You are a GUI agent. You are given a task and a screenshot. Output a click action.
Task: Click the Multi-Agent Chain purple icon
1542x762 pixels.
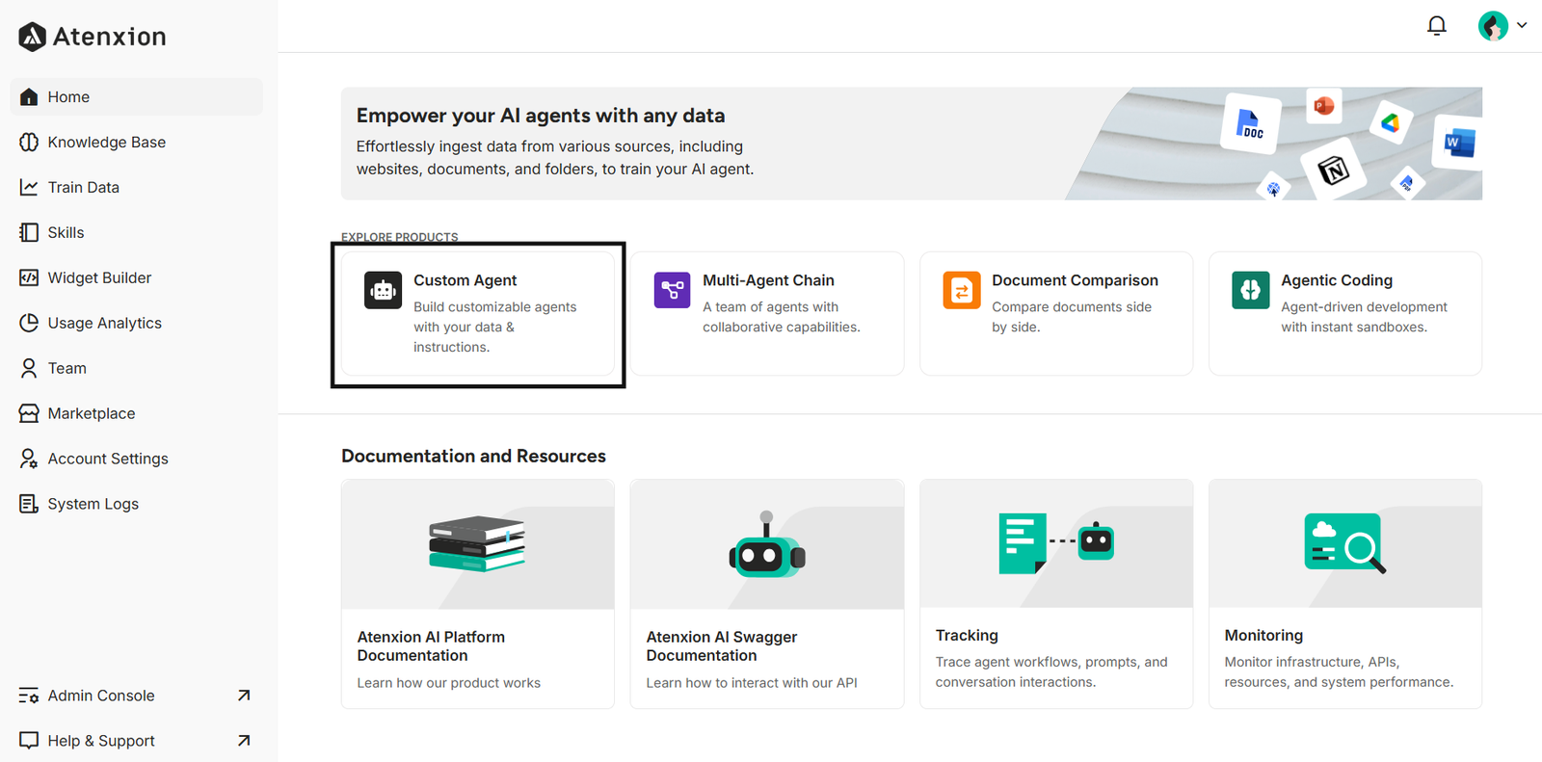point(672,290)
